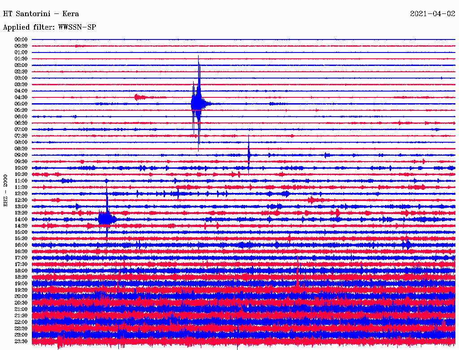Click the '03:00' time label
This screenshot has height=350, width=459.
(x=21, y=78)
